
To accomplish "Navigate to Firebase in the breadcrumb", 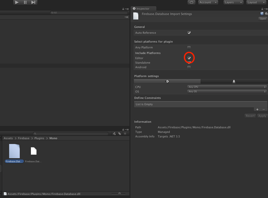I will pos(24,138).
